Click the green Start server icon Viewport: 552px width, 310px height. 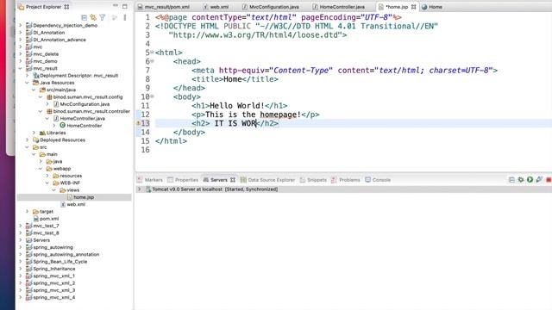[x=530, y=180]
